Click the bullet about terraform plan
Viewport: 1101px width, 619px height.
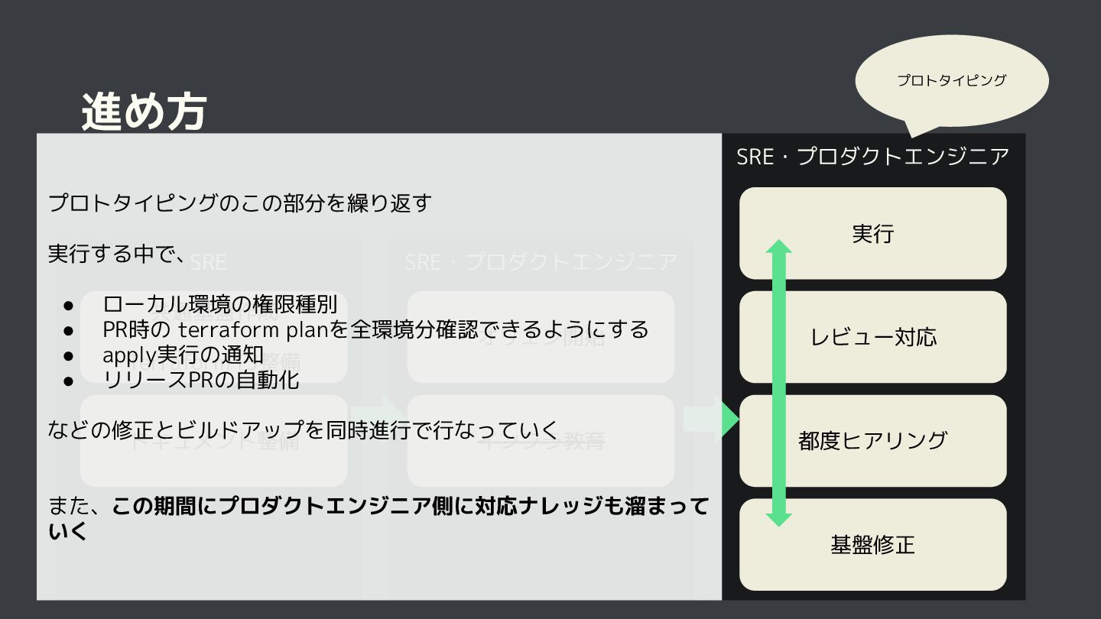(375, 329)
